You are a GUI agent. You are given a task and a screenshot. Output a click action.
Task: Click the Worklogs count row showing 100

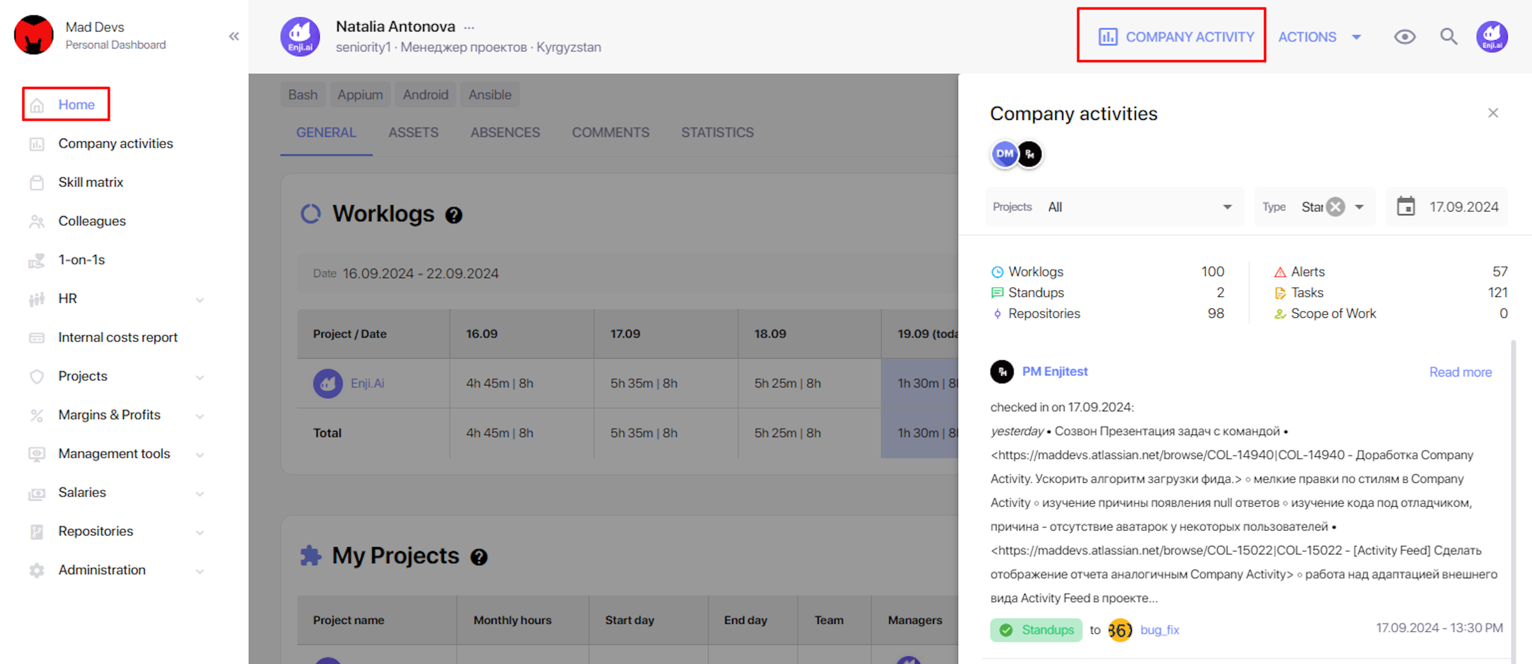click(x=1107, y=272)
